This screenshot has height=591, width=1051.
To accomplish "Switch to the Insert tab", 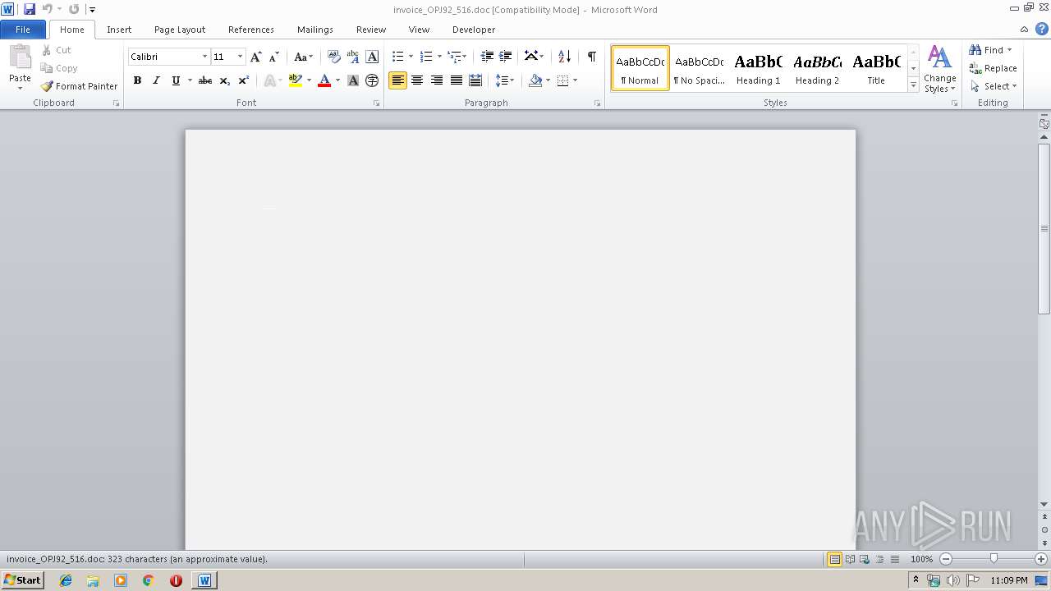I will 119,30.
